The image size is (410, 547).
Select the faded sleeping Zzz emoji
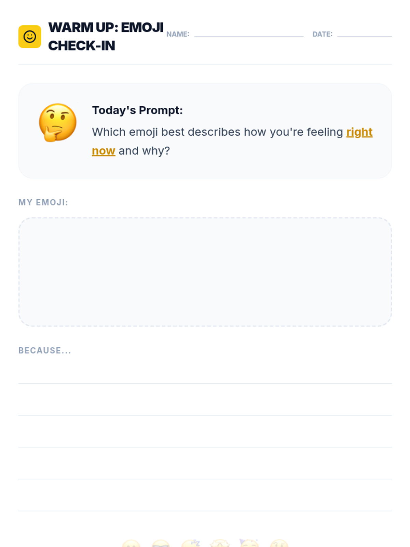point(191,544)
